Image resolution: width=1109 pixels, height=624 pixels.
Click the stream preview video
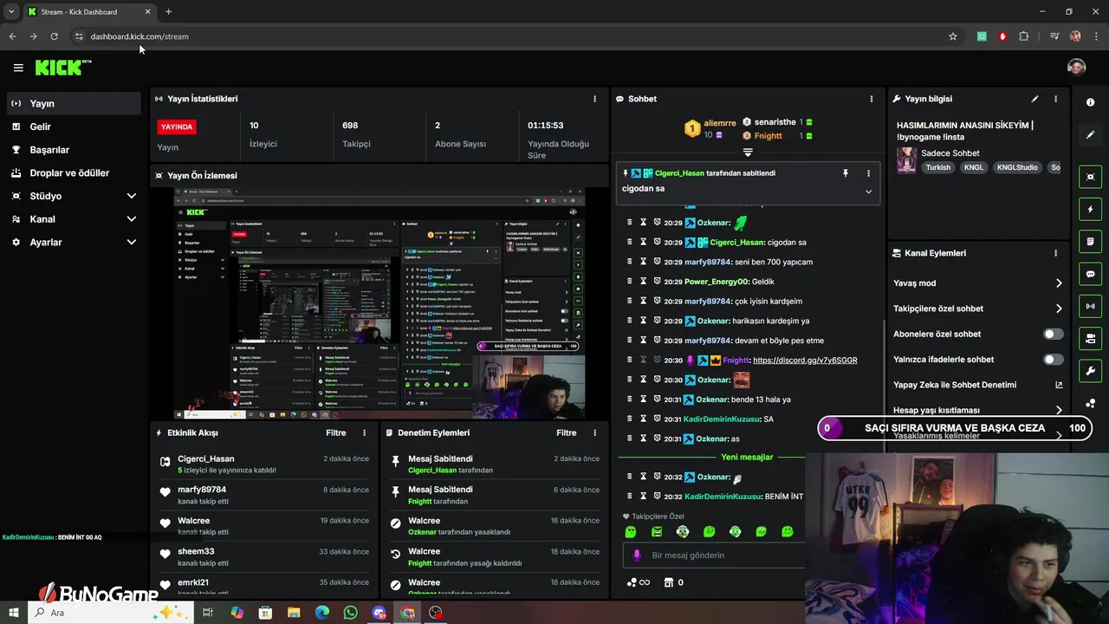pyautogui.click(x=379, y=303)
